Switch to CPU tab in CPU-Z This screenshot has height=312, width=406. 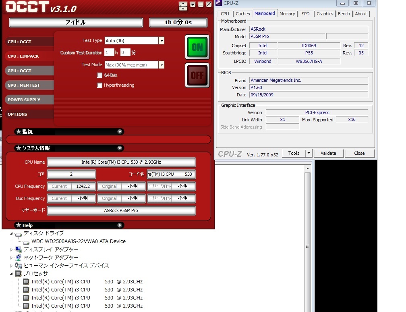tap(225, 14)
